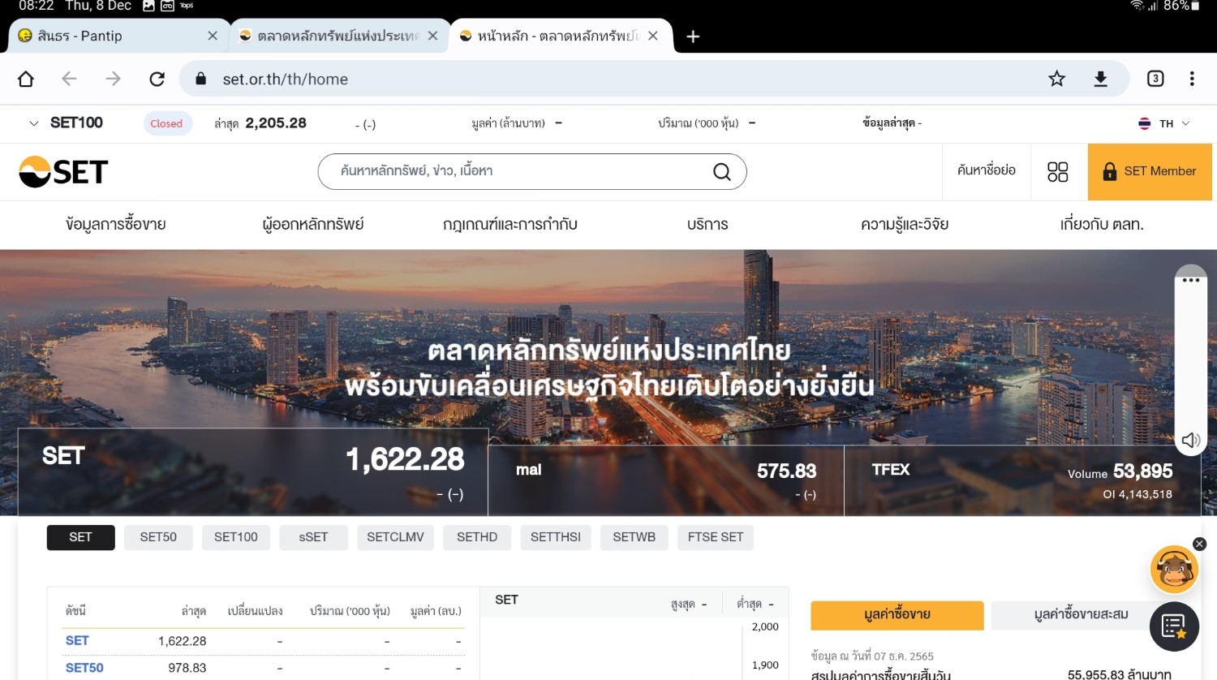Navigate forward in browser
This screenshot has width=1217, height=680.
(x=113, y=79)
